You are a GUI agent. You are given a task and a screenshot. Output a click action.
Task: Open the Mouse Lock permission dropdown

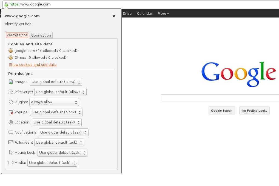[62, 152]
